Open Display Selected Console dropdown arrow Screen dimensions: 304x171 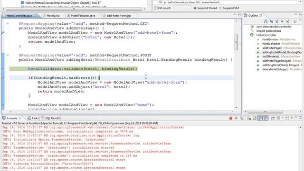pyautogui.click(x=283, y=118)
